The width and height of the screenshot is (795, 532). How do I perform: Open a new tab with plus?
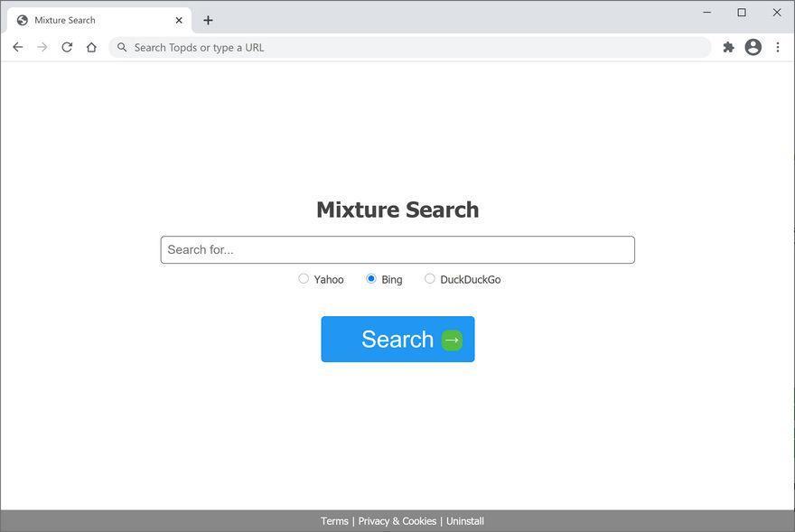pos(208,20)
